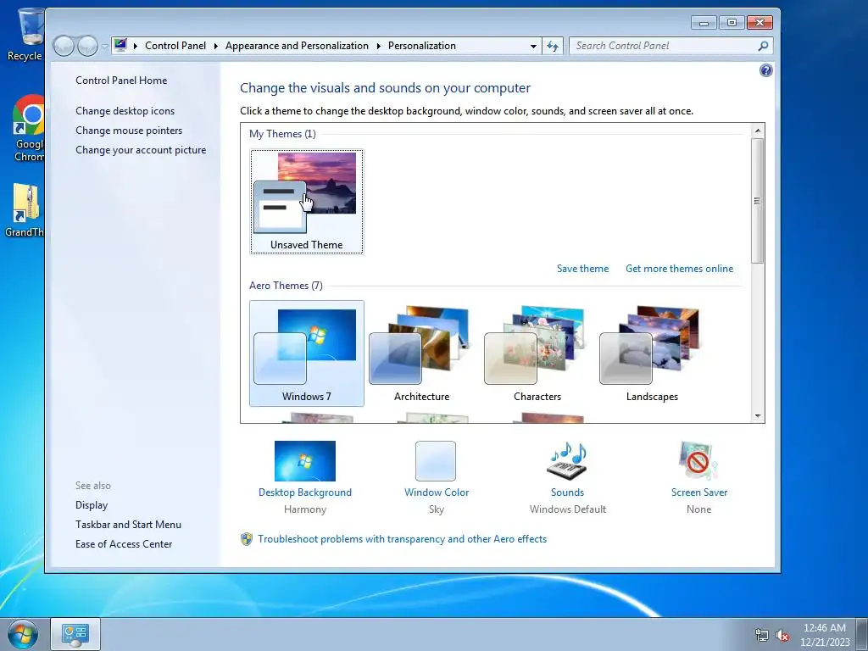Open Taskbar and Start Menu link
Screen dimensions: 868x651
pos(129,524)
